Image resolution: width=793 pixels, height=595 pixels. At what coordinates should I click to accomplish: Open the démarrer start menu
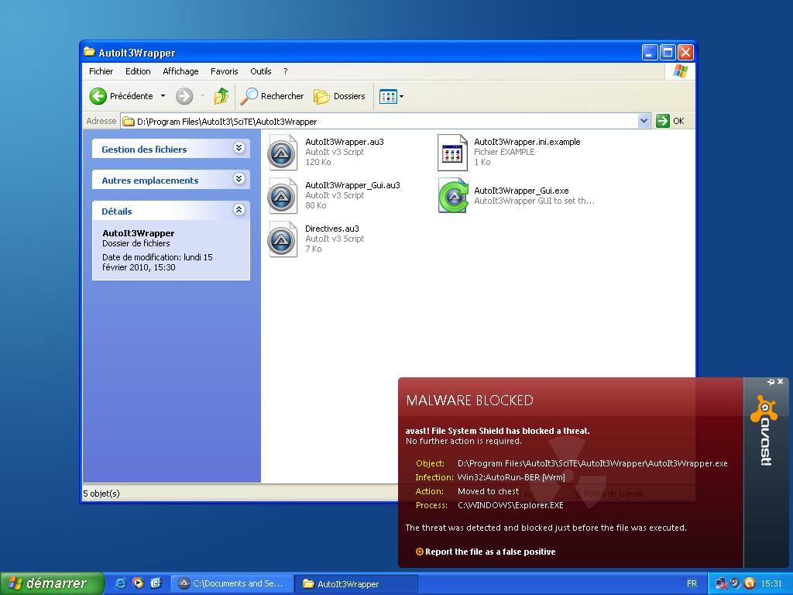coord(52,583)
